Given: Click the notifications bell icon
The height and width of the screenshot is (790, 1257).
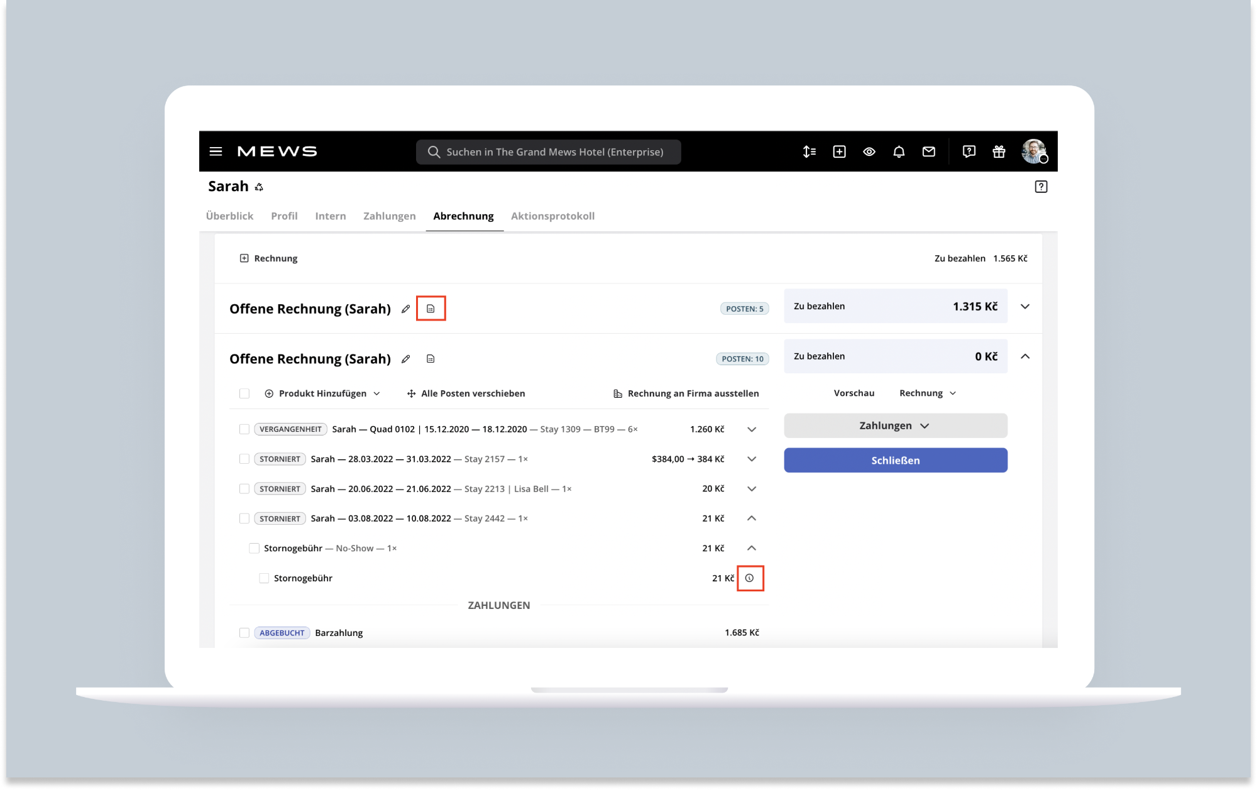Looking at the screenshot, I should (x=899, y=151).
